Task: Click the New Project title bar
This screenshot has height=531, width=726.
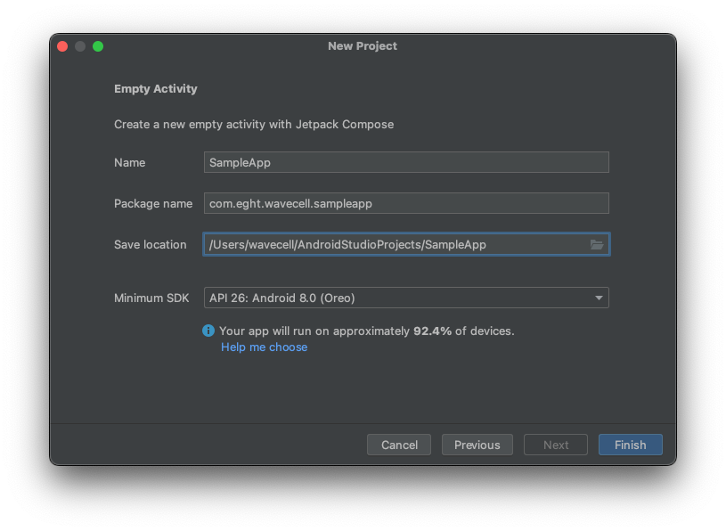Action: [363, 46]
